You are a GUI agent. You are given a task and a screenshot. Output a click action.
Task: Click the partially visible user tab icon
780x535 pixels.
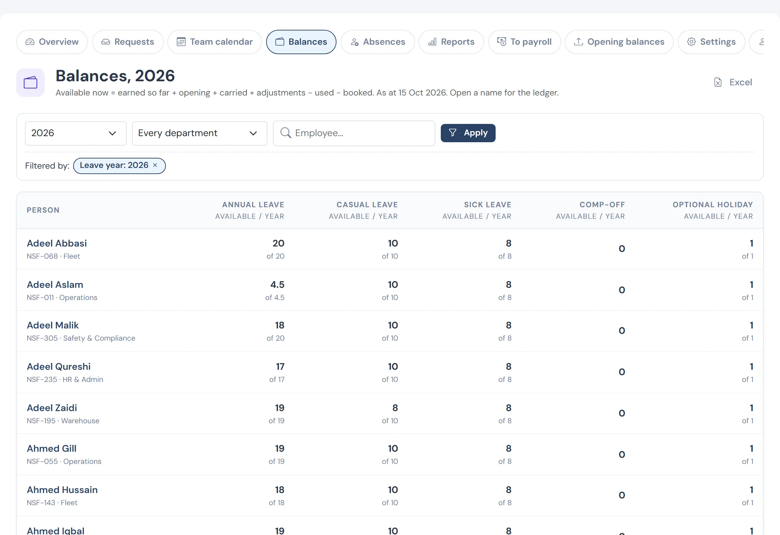coord(761,42)
